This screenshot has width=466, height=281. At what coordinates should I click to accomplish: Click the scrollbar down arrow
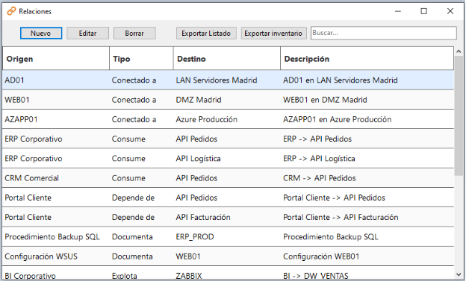tap(459, 275)
